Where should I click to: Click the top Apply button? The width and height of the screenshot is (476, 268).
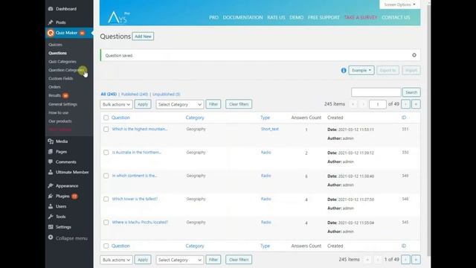(x=143, y=104)
